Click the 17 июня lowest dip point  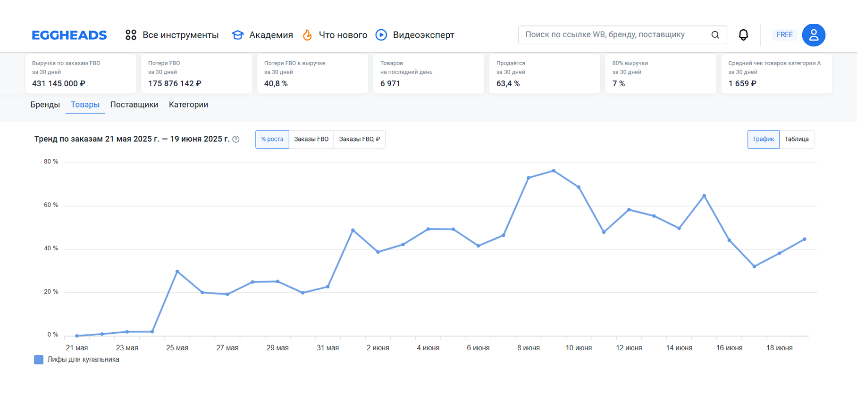pos(755,266)
